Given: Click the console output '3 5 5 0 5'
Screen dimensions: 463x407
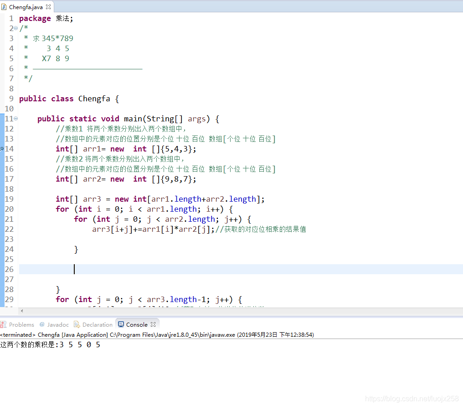Looking at the screenshot, I should click(80, 344).
